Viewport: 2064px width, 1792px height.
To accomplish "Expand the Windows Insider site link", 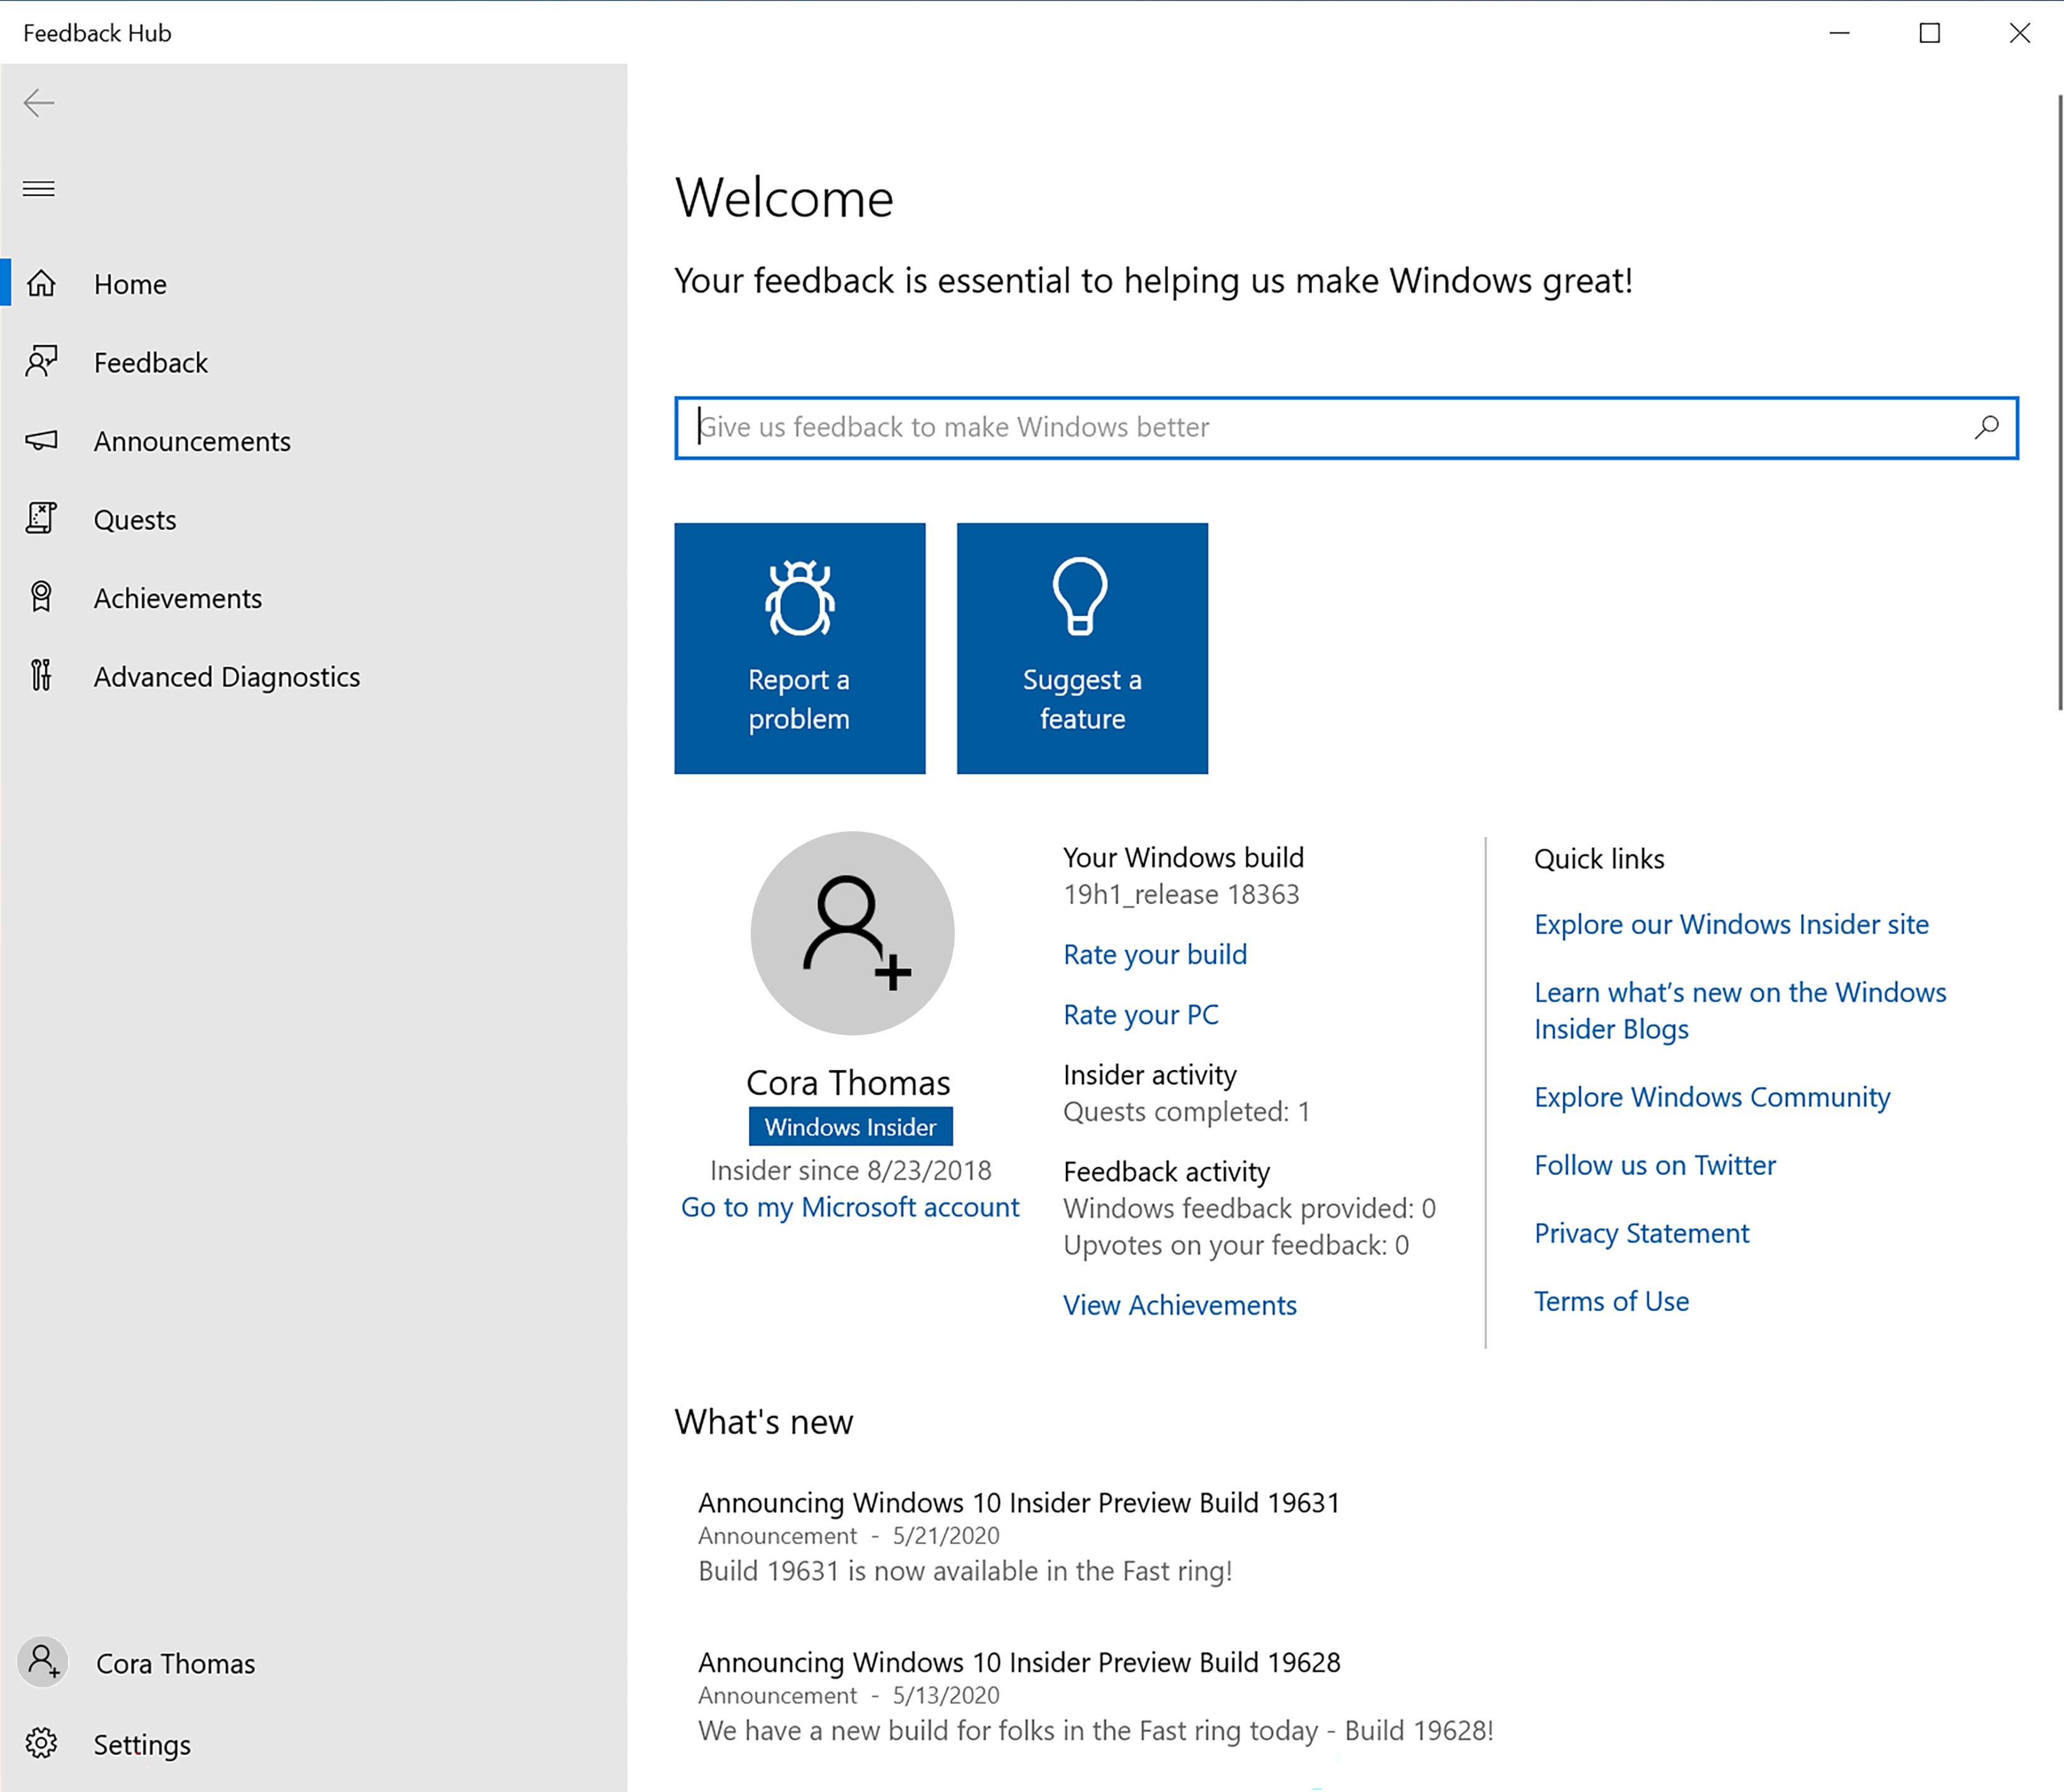I will (x=1733, y=923).
